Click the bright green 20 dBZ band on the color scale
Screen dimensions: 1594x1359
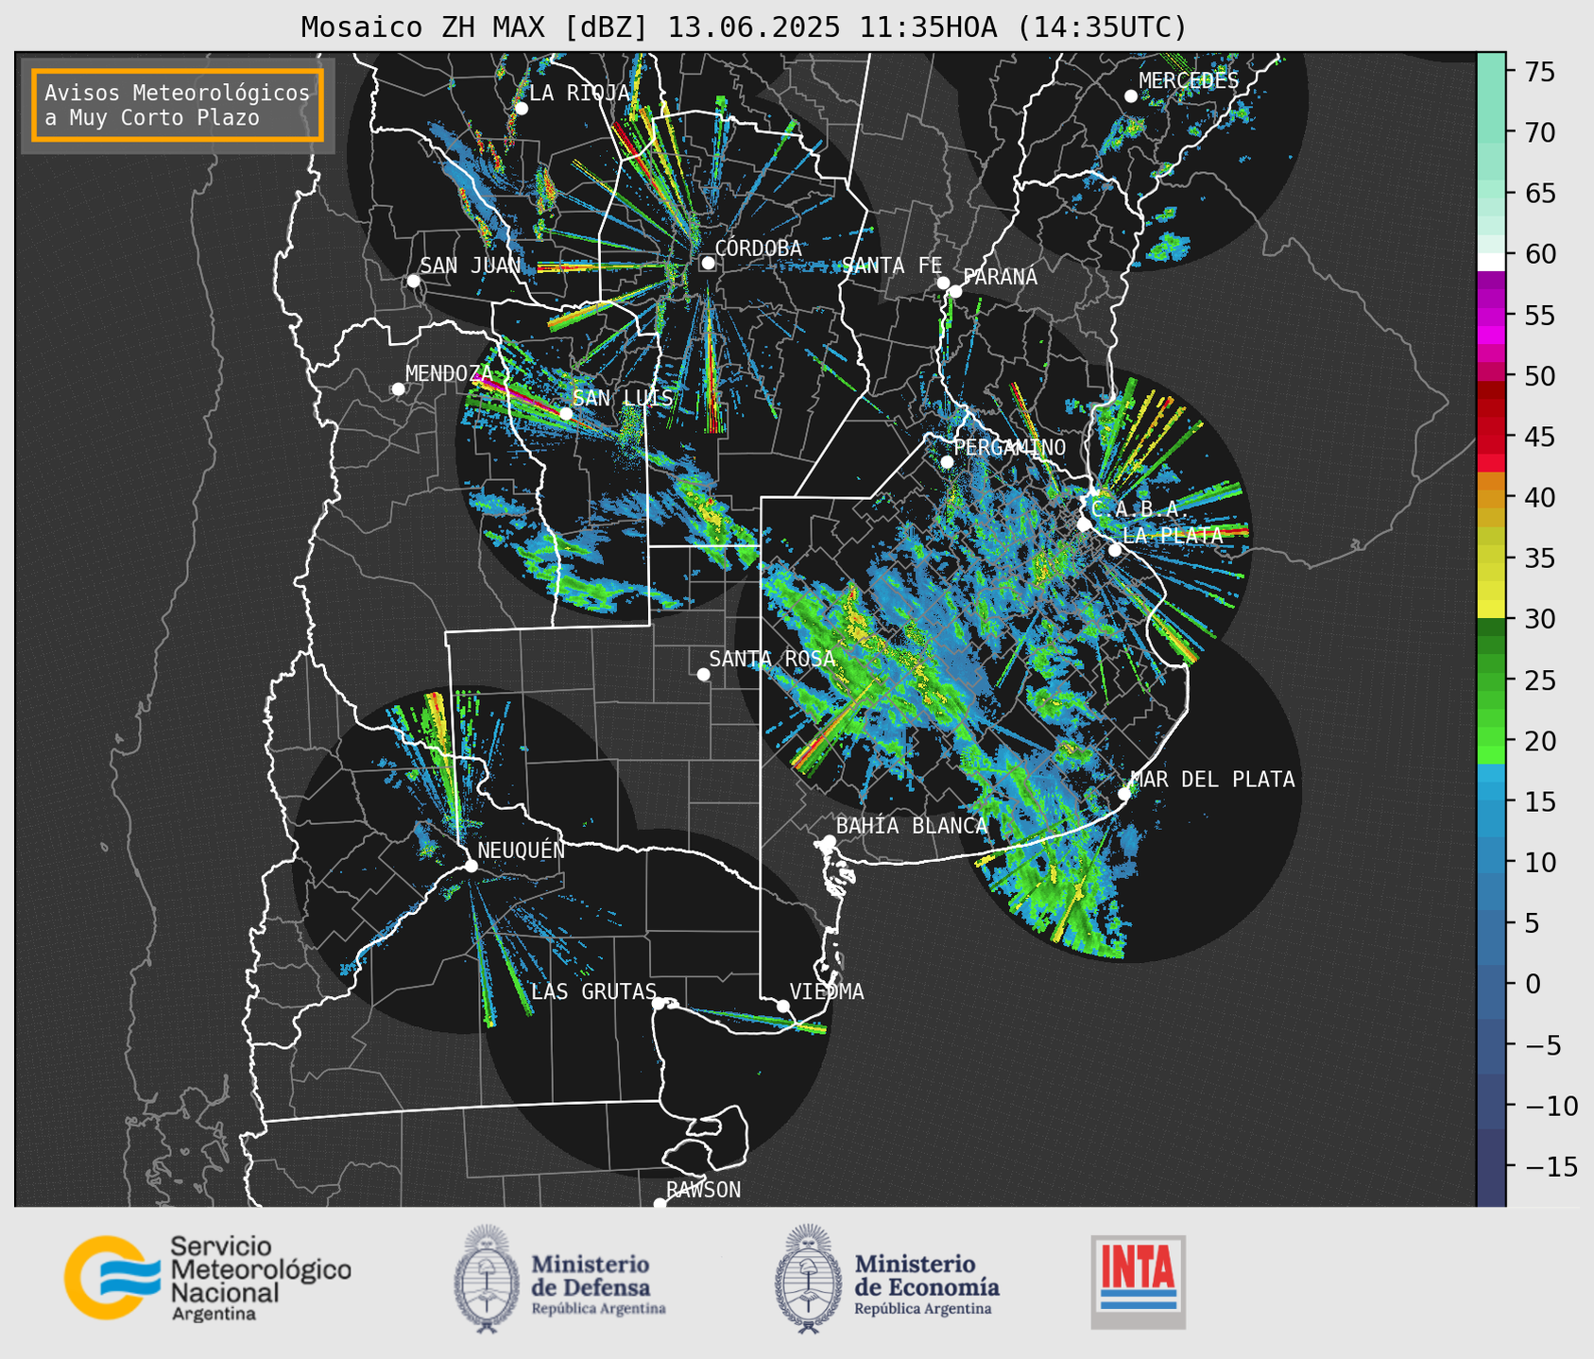[x=1491, y=738]
